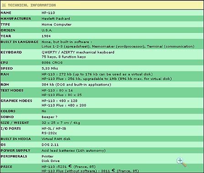Viewport: 204px width, 173px height.
Task: Click the HP-110 Plus RAM line
Action: [107, 79]
